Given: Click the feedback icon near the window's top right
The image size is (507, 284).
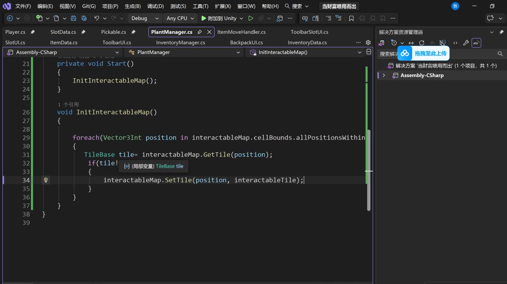Looking at the screenshot, I should 490,18.
